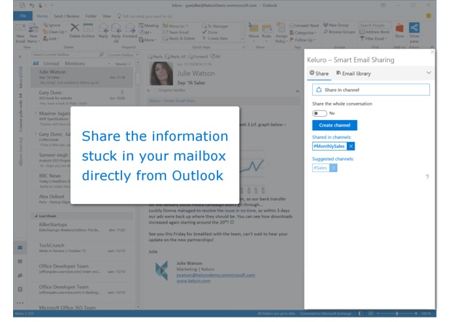Open the View ribbon tab

pos(106,16)
